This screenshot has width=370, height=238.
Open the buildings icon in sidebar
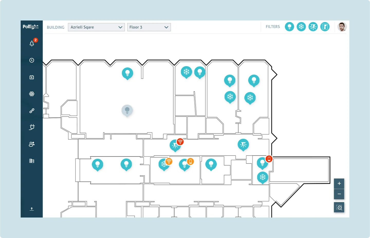click(32, 161)
